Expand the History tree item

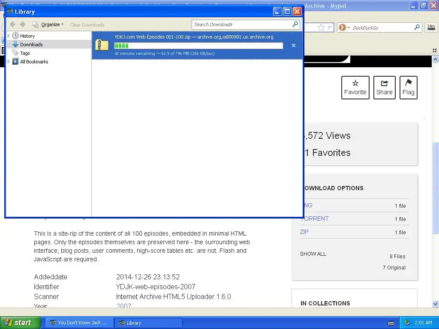tap(9, 36)
